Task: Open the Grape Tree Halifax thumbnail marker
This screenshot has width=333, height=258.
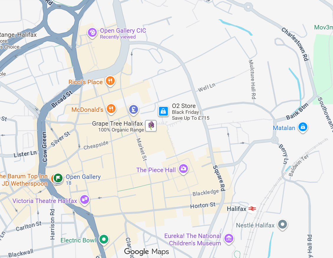Action: click(151, 126)
